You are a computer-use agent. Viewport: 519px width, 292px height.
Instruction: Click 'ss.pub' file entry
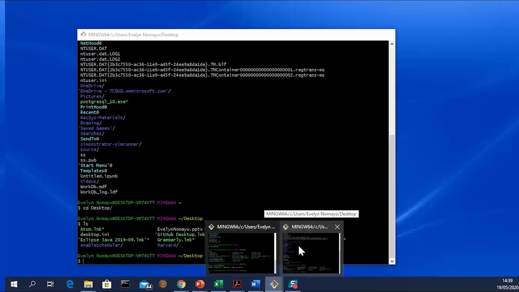coord(88,160)
